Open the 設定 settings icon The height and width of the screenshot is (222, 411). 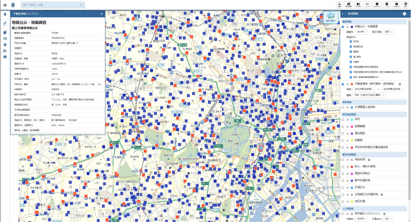point(406,5)
